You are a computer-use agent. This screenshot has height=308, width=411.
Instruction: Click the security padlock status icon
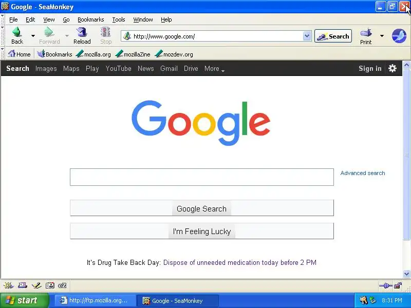pos(398,285)
